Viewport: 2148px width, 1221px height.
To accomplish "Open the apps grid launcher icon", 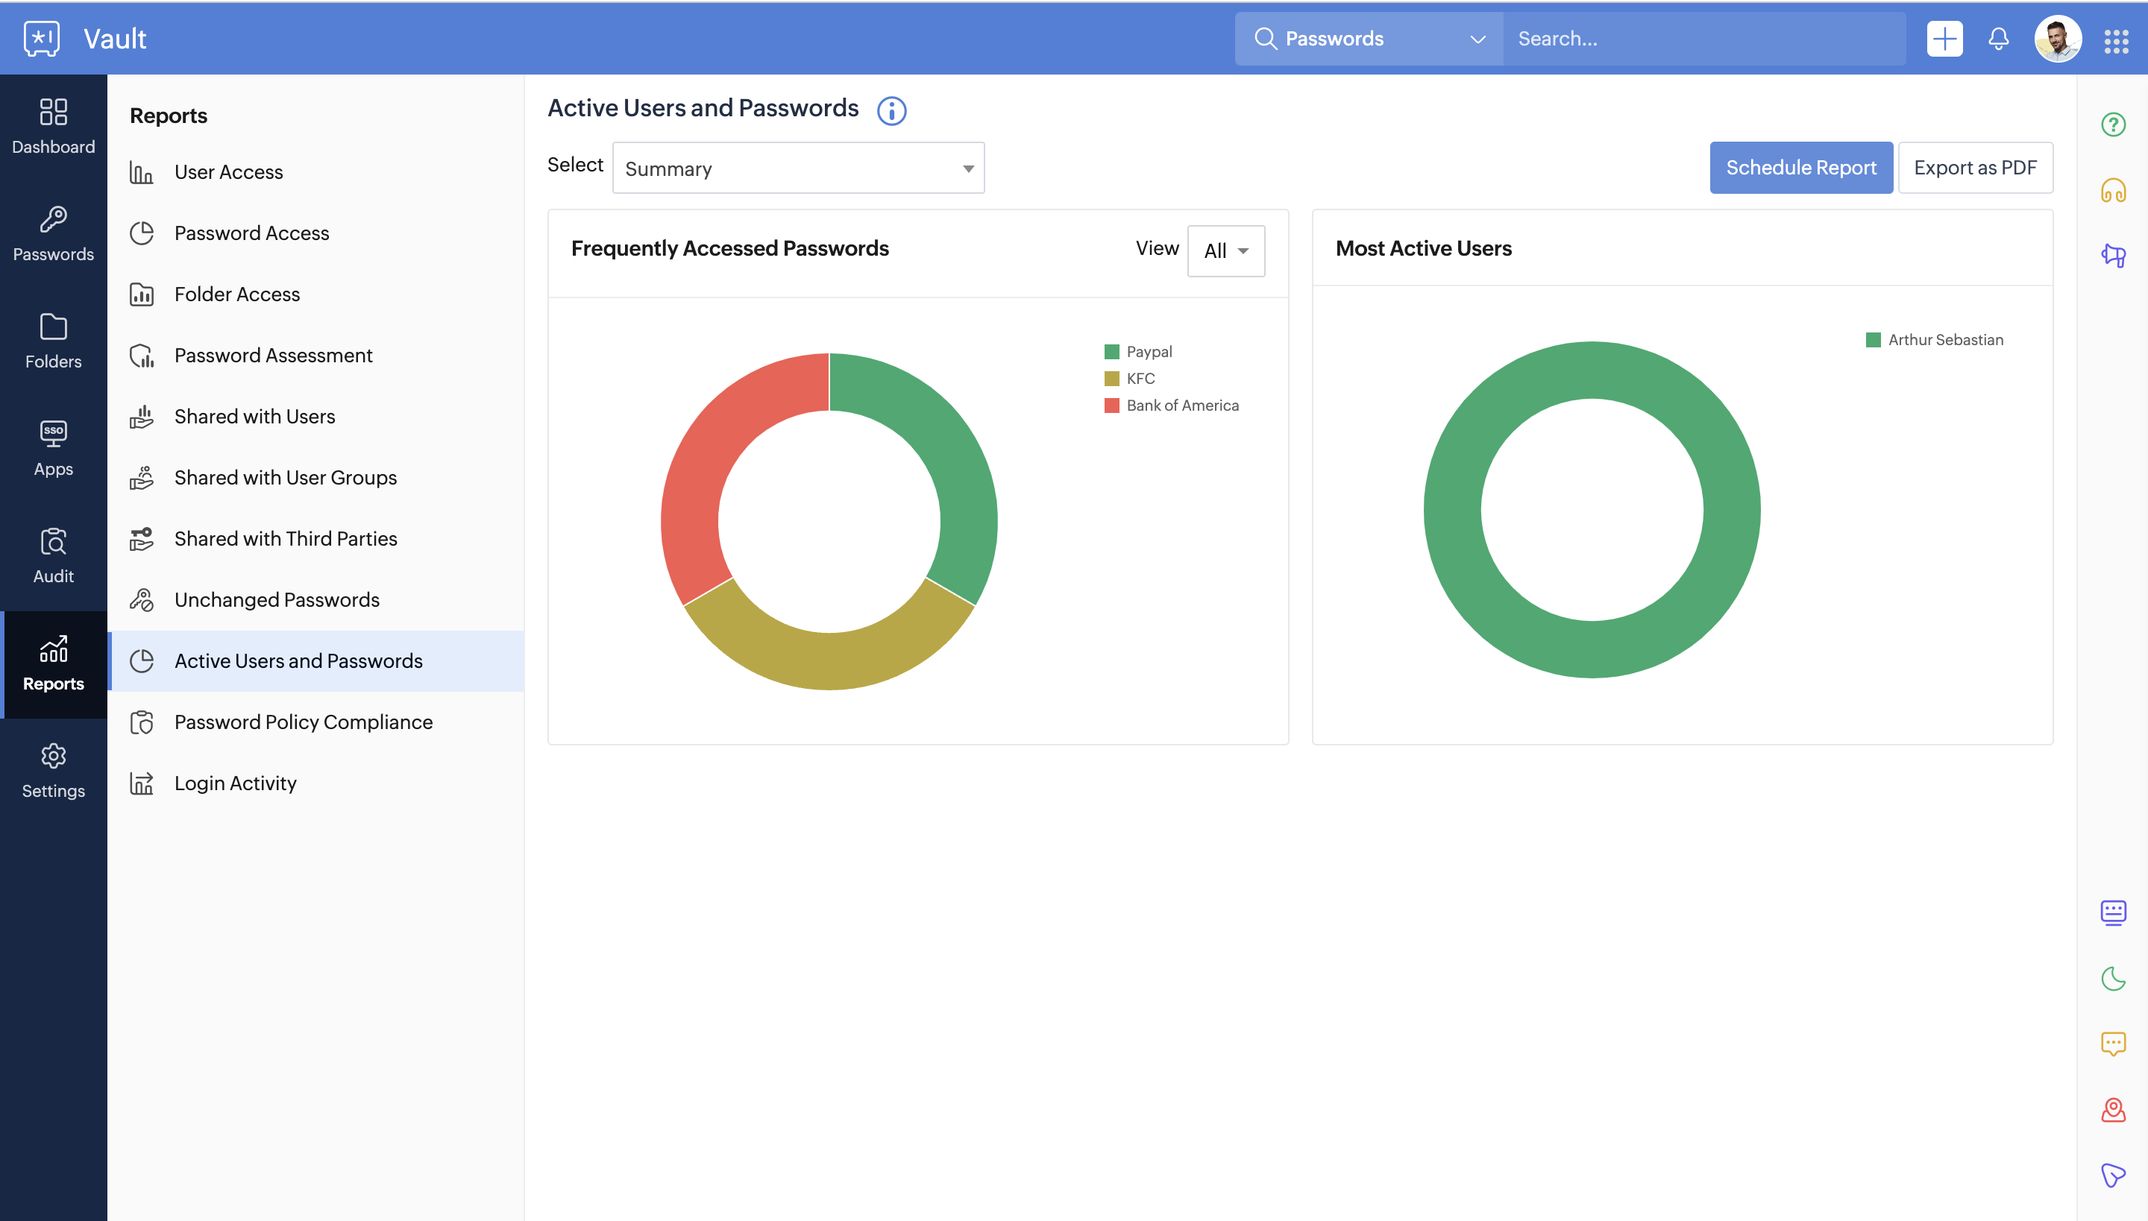I will pos(2115,40).
